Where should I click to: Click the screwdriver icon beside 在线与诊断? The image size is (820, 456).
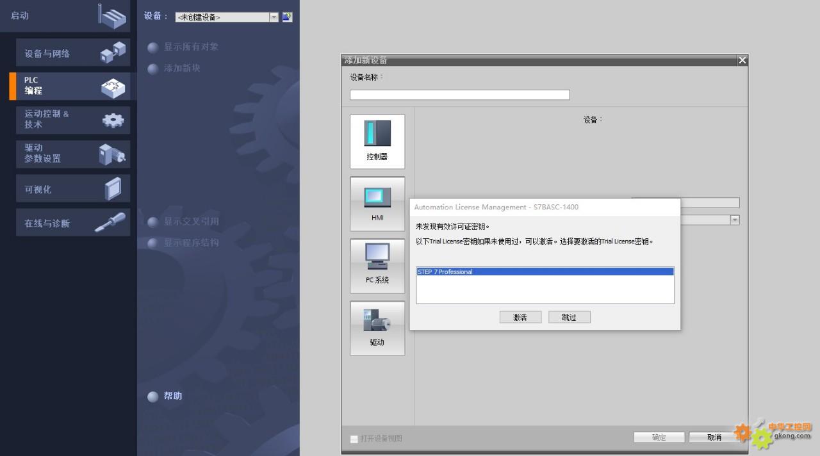(110, 222)
